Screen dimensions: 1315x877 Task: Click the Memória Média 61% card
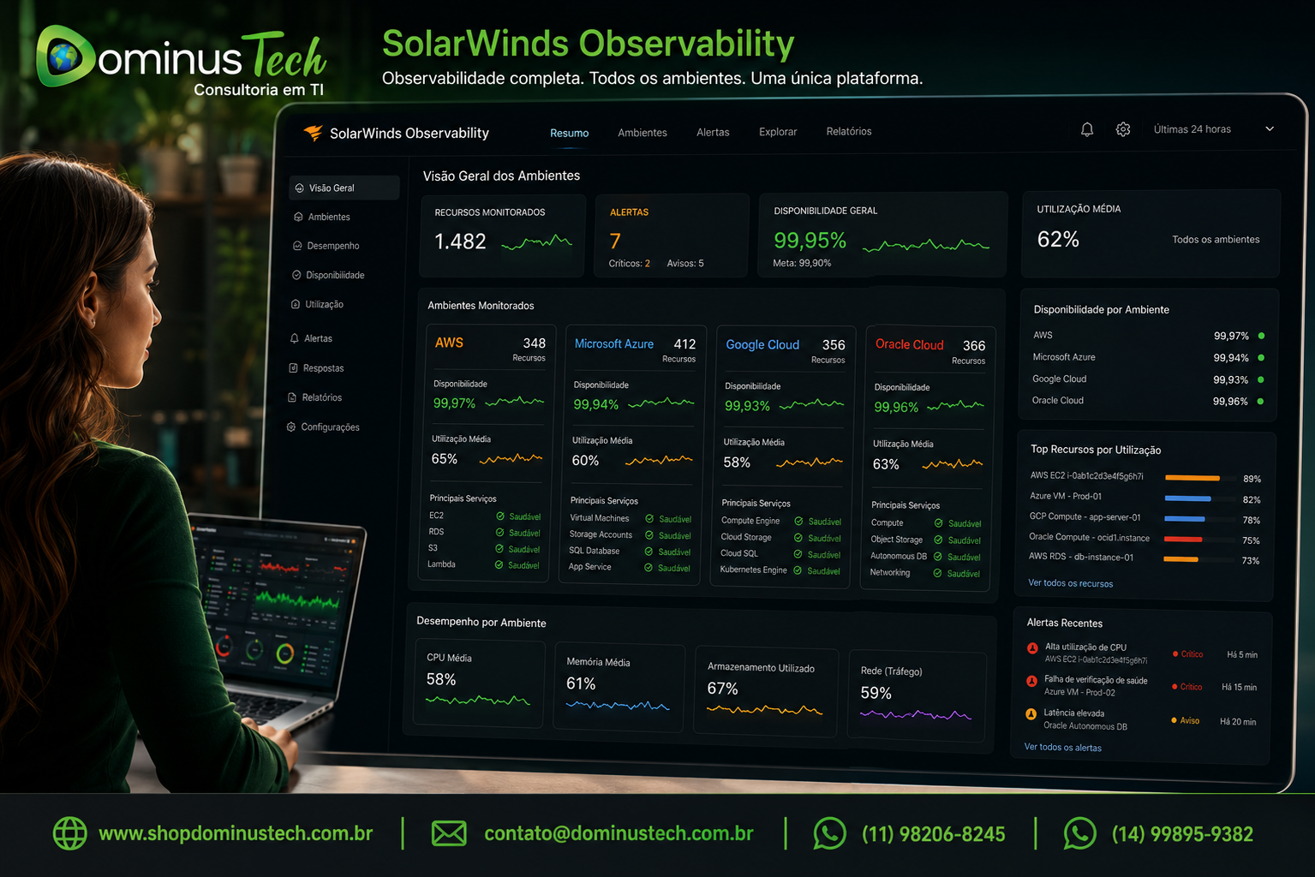619,688
